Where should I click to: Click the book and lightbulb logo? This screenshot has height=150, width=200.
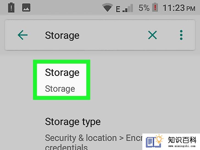[154, 141]
